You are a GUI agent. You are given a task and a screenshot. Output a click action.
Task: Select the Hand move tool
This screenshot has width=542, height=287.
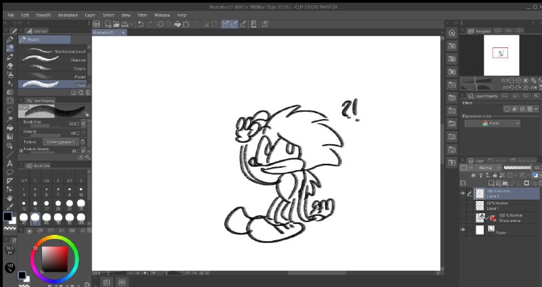(9, 198)
